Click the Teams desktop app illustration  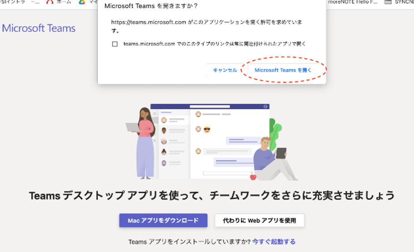pyautogui.click(x=211, y=142)
